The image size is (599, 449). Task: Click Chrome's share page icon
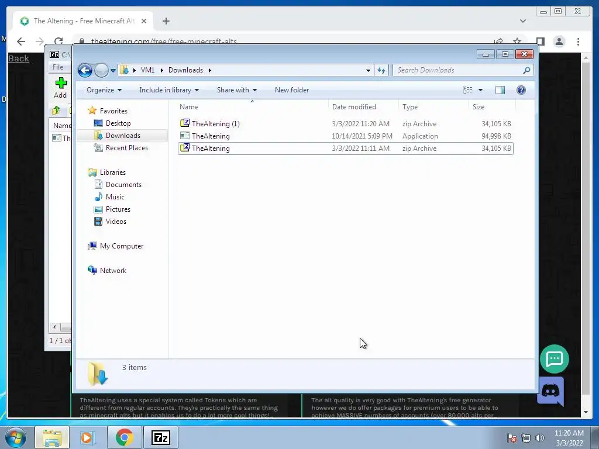point(498,42)
